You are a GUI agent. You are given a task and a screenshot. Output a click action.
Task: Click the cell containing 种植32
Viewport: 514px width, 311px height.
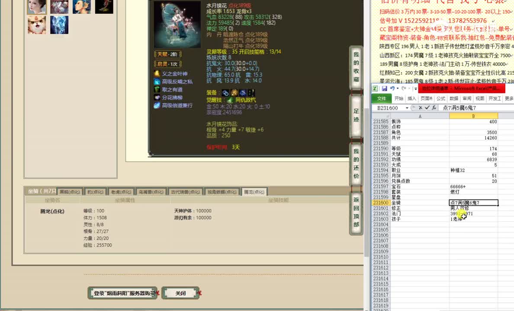click(473, 170)
